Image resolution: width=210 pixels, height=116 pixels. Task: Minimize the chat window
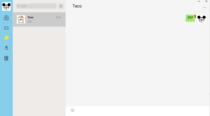tap(199, 1)
